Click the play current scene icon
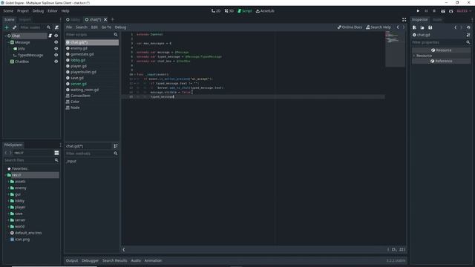Screen dimensions: 475x267 pos(443,11)
